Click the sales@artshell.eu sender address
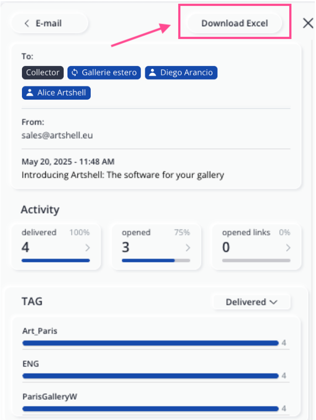 point(57,135)
